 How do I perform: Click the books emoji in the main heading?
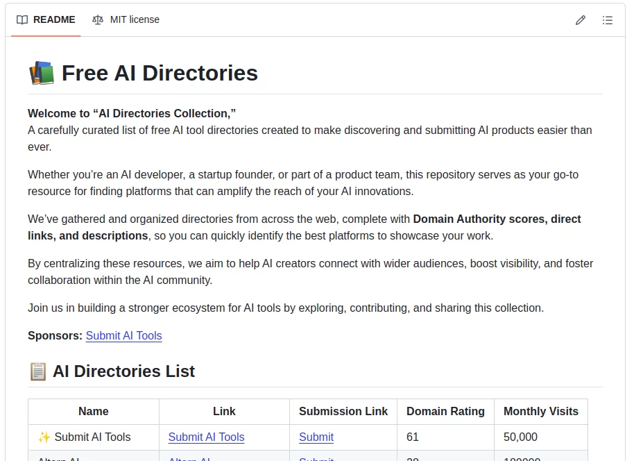41,72
